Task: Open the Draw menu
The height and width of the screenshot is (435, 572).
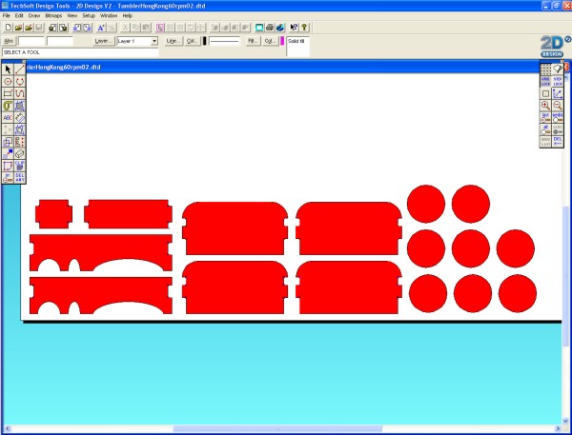Action: tap(34, 15)
